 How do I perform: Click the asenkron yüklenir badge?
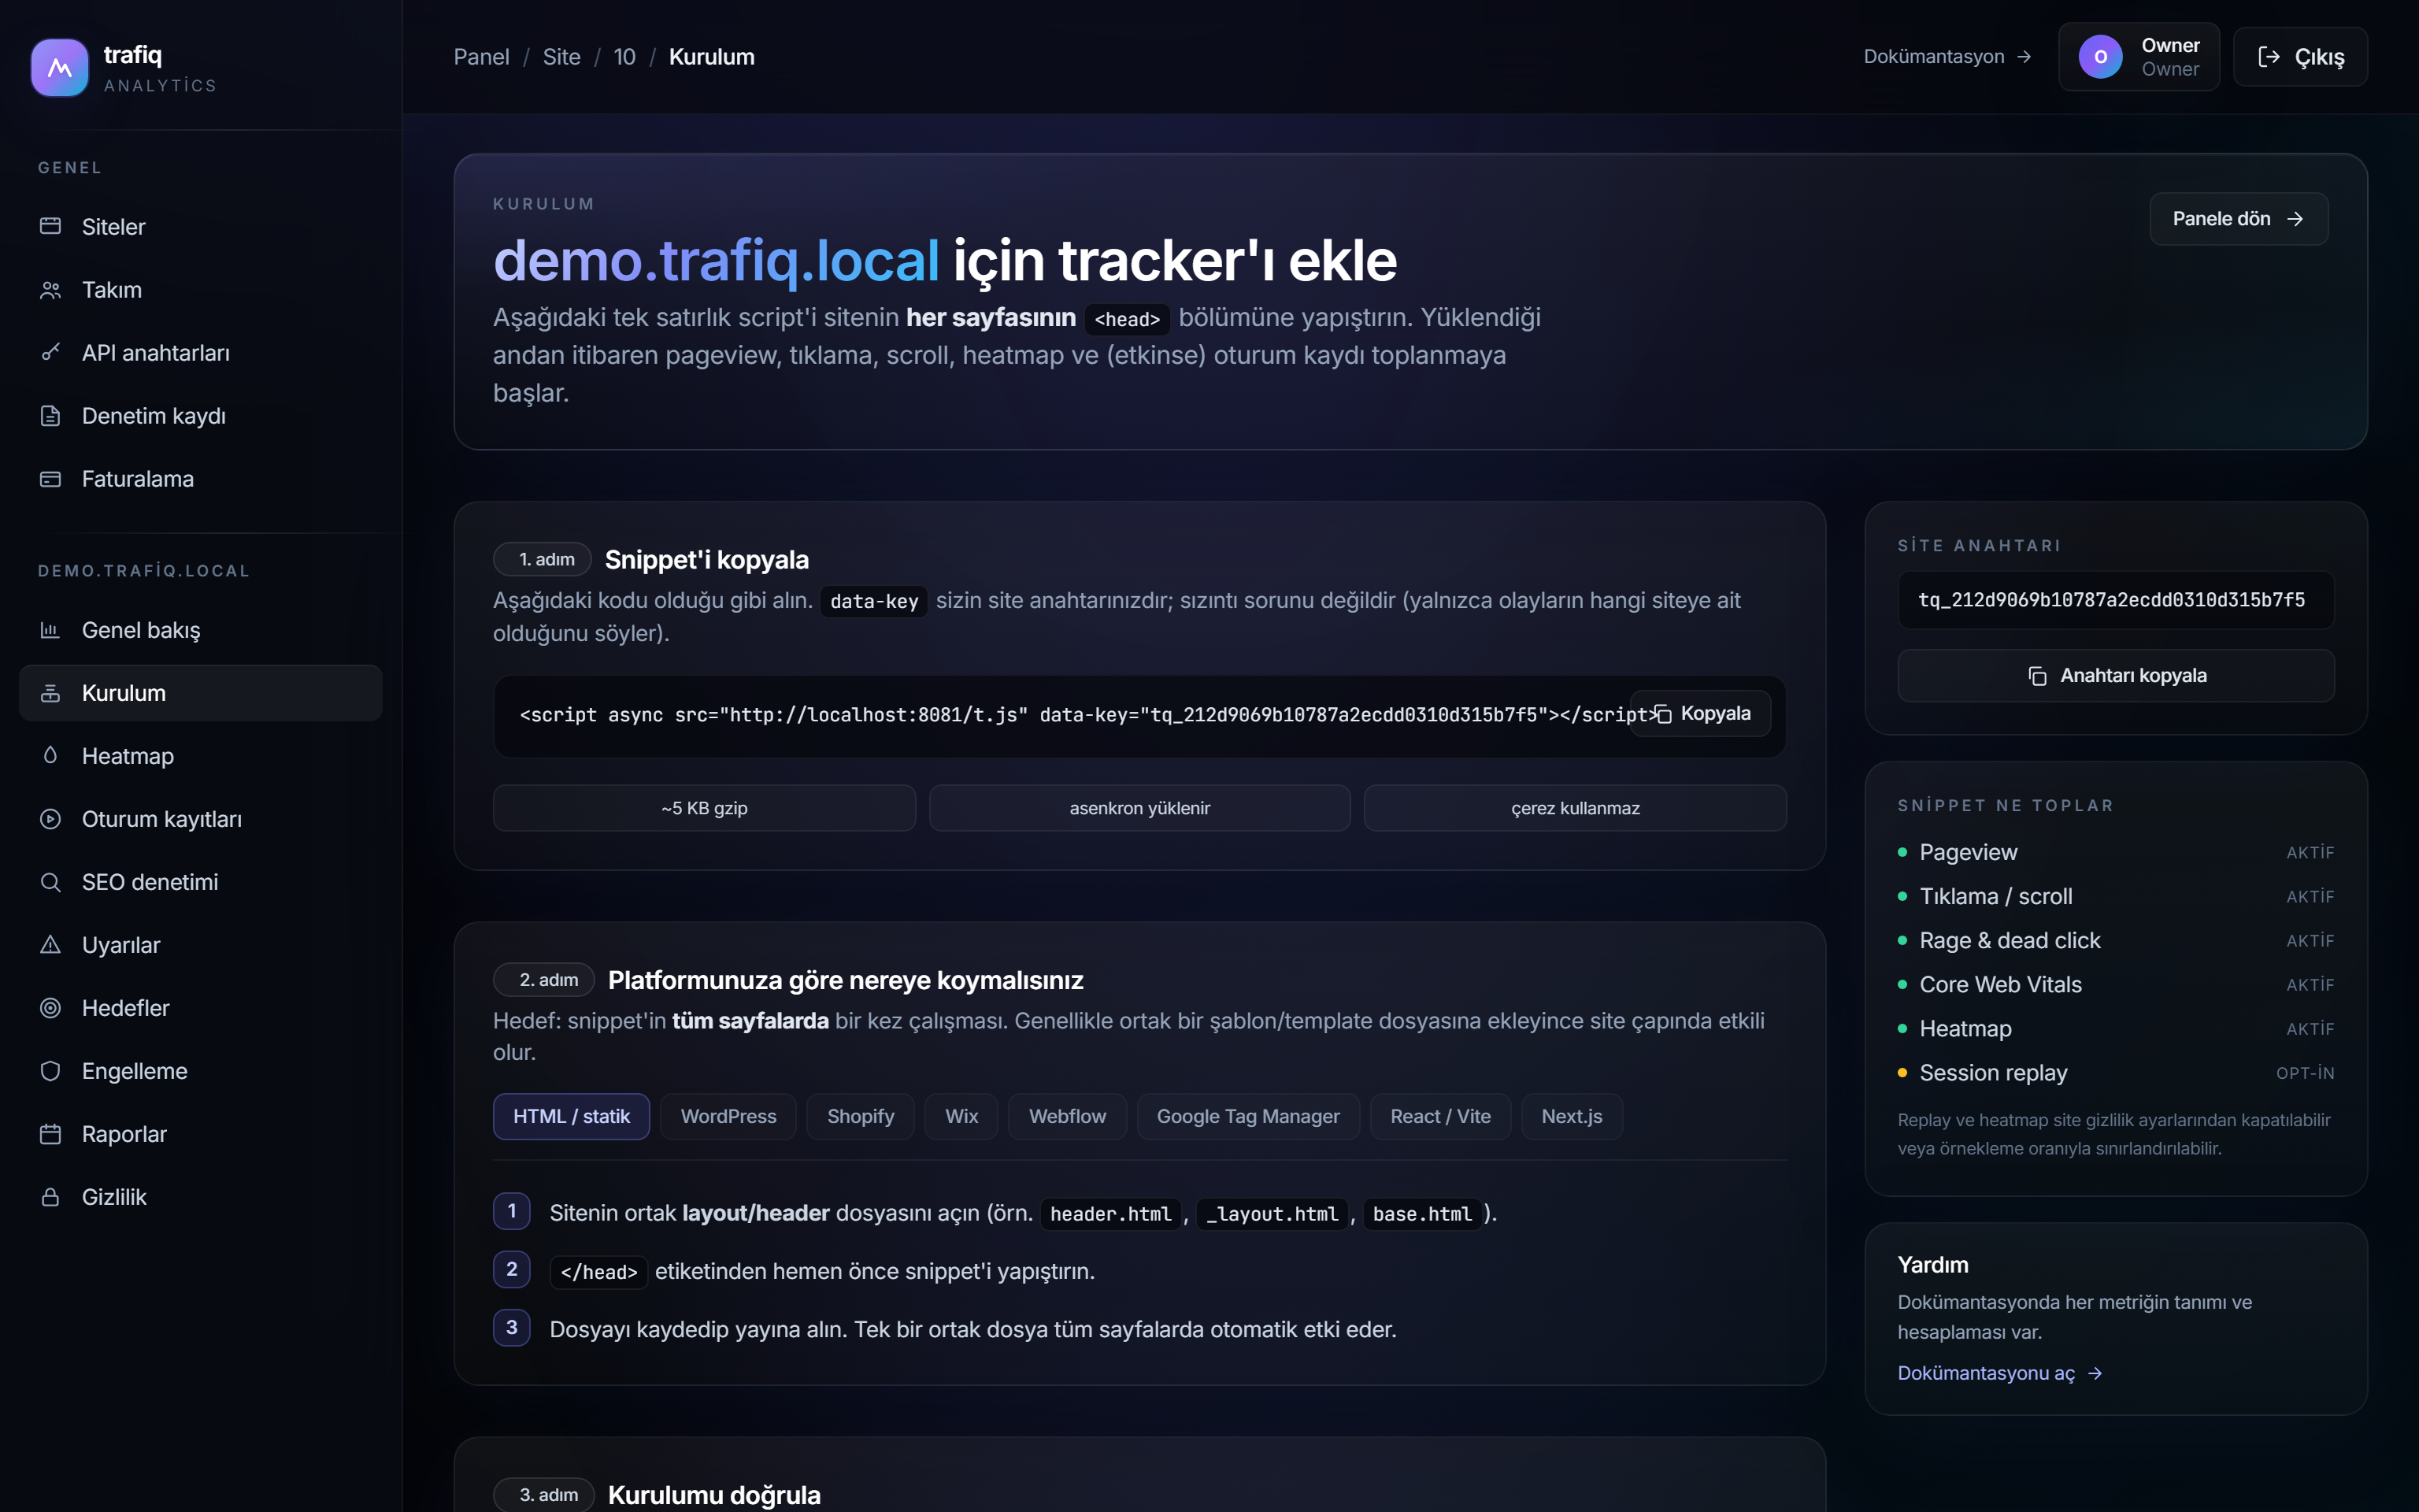coord(1139,808)
